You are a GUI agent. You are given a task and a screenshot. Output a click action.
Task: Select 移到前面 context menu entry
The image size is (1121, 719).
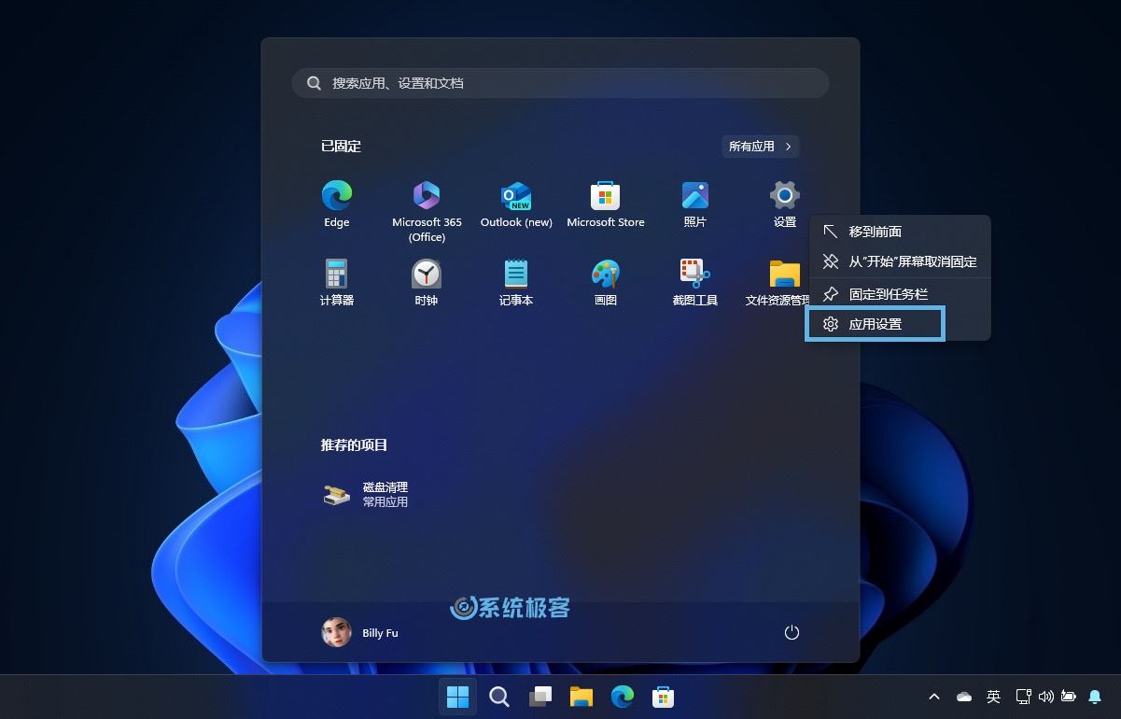point(875,232)
